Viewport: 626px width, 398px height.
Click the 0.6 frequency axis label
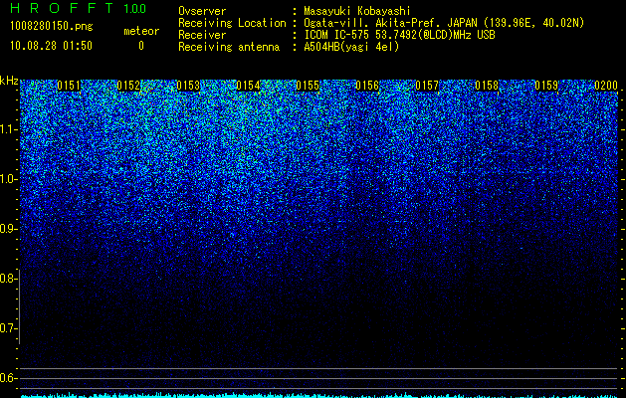click(9, 378)
